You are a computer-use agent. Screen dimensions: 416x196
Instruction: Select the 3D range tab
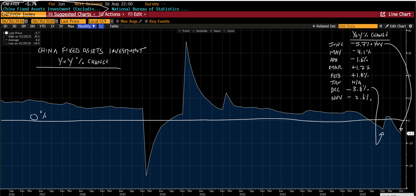click(x=14, y=26)
